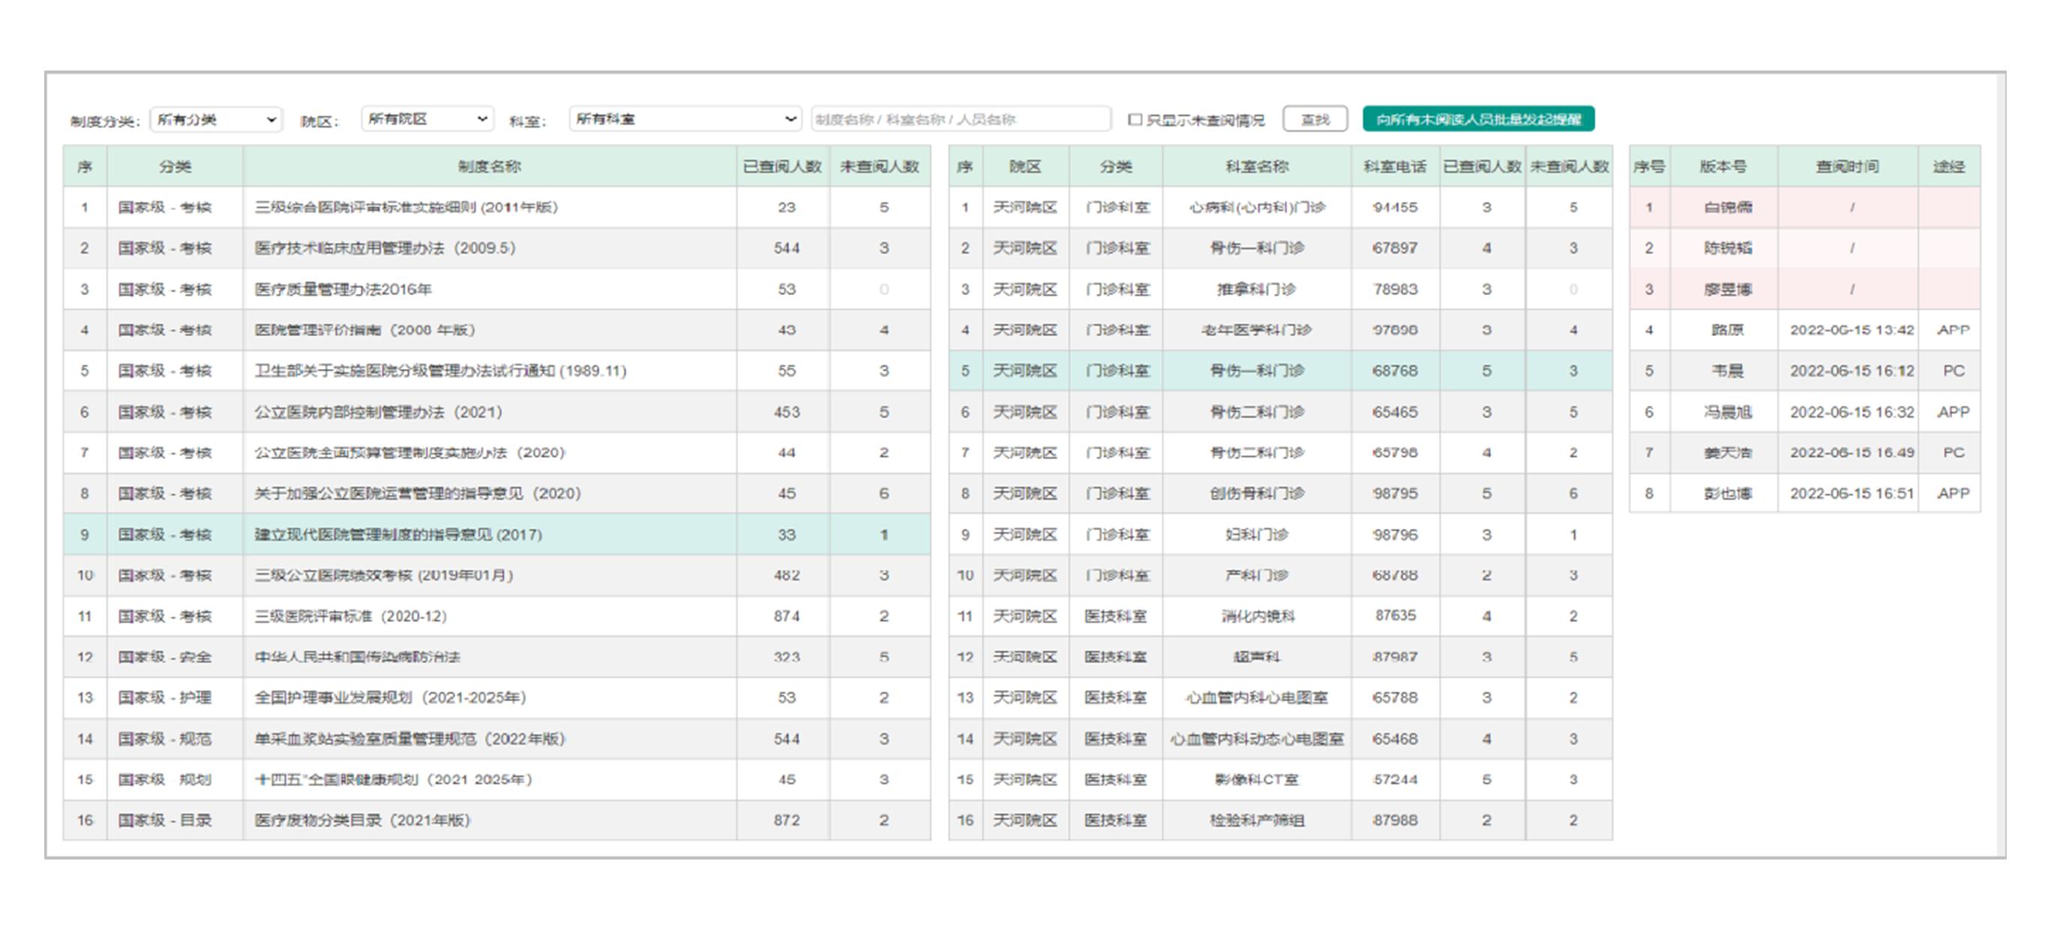Click green batch reminder button 向所有未阅读人员批量发起提醒

(1478, 119)
